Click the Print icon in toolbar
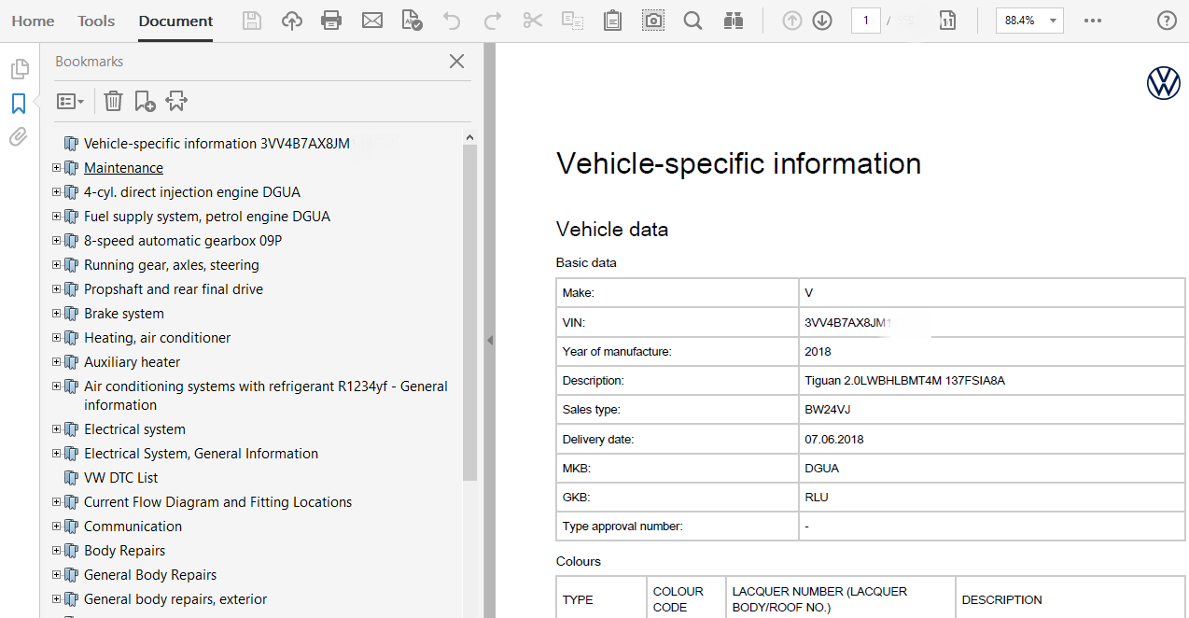1189x618 pixels. pyautogui.click(x=330, y=21)
